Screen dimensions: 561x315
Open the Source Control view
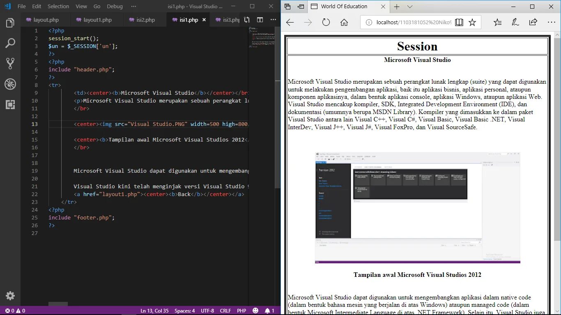[x=10, y=64]
